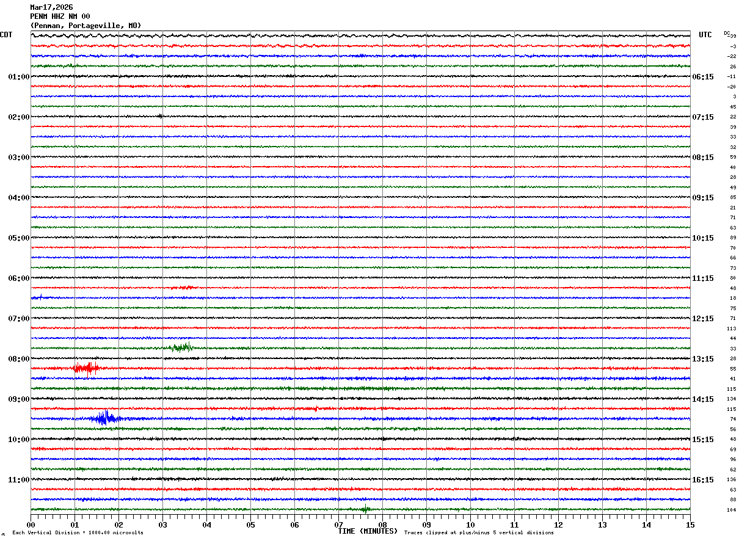Select the 02:00 CDT time label
739x541 pixels.
[x=19, y=117]
